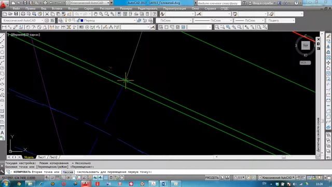The height and width of the screenshot is (187, 332).
Task: Click the Zoom Extents icon
Action: [x=265, y=27]
